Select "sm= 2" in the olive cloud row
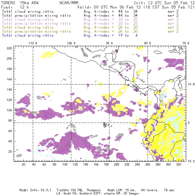This screenshot has width=196, height=196. click(173, 27)
